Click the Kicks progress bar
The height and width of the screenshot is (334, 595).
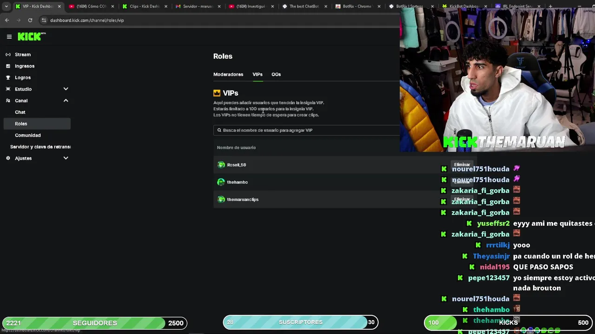point(508,322)
